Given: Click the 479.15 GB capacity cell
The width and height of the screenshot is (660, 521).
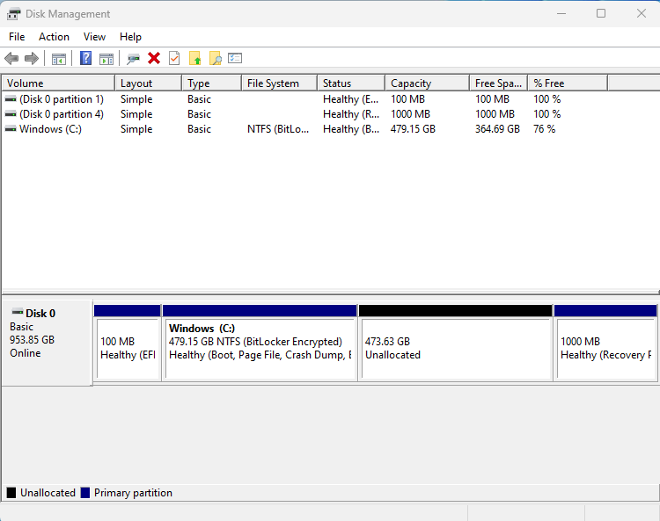Looking at the screenshot, I should (413, 129).
